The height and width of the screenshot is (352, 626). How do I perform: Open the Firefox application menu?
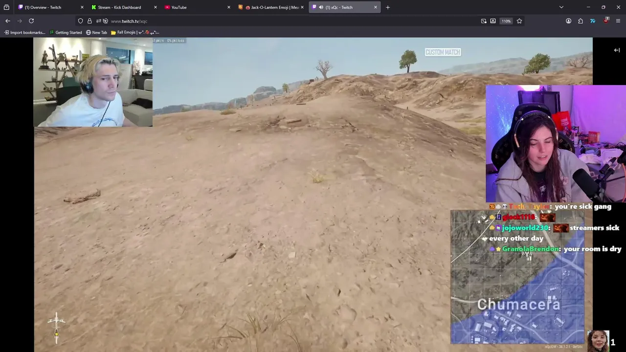click(618, 21)
